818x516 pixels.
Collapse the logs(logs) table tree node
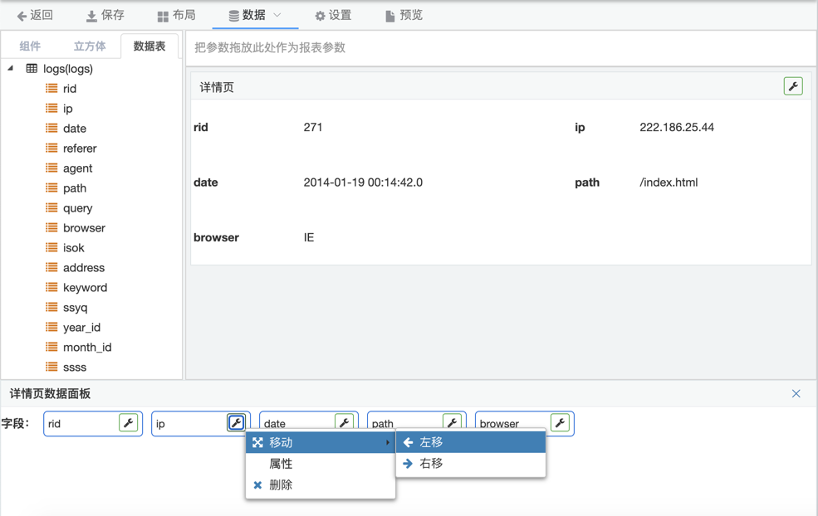point(11,69)
